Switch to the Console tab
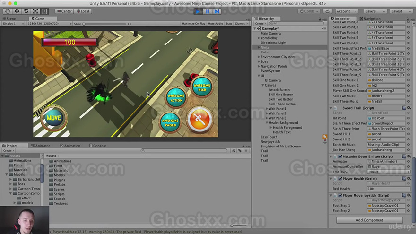 (x=98, y=146)
